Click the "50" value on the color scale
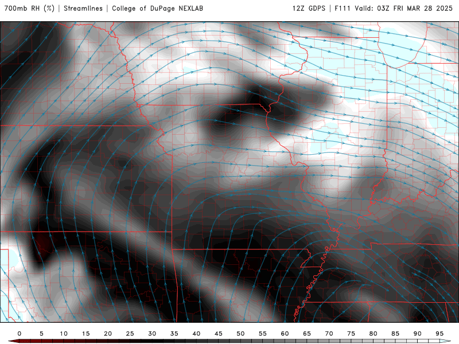Image resolution: width=459 pixels, height=344 pixels. coord(240,334)
